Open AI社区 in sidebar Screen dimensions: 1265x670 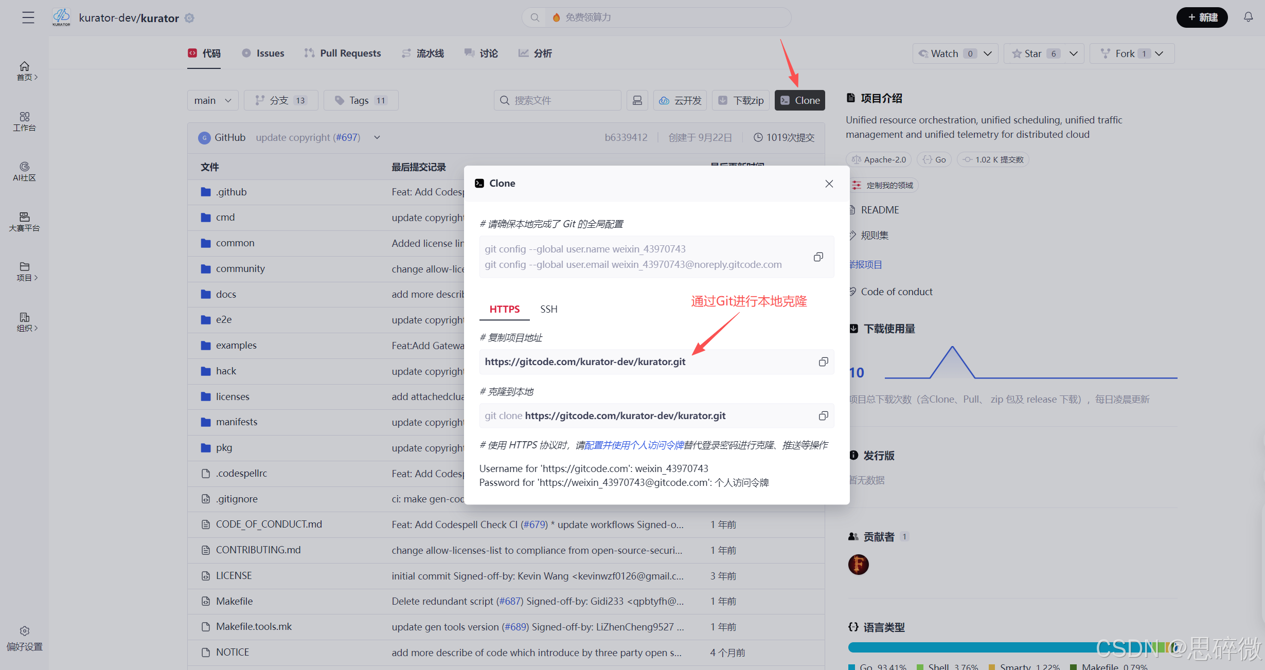24,171
